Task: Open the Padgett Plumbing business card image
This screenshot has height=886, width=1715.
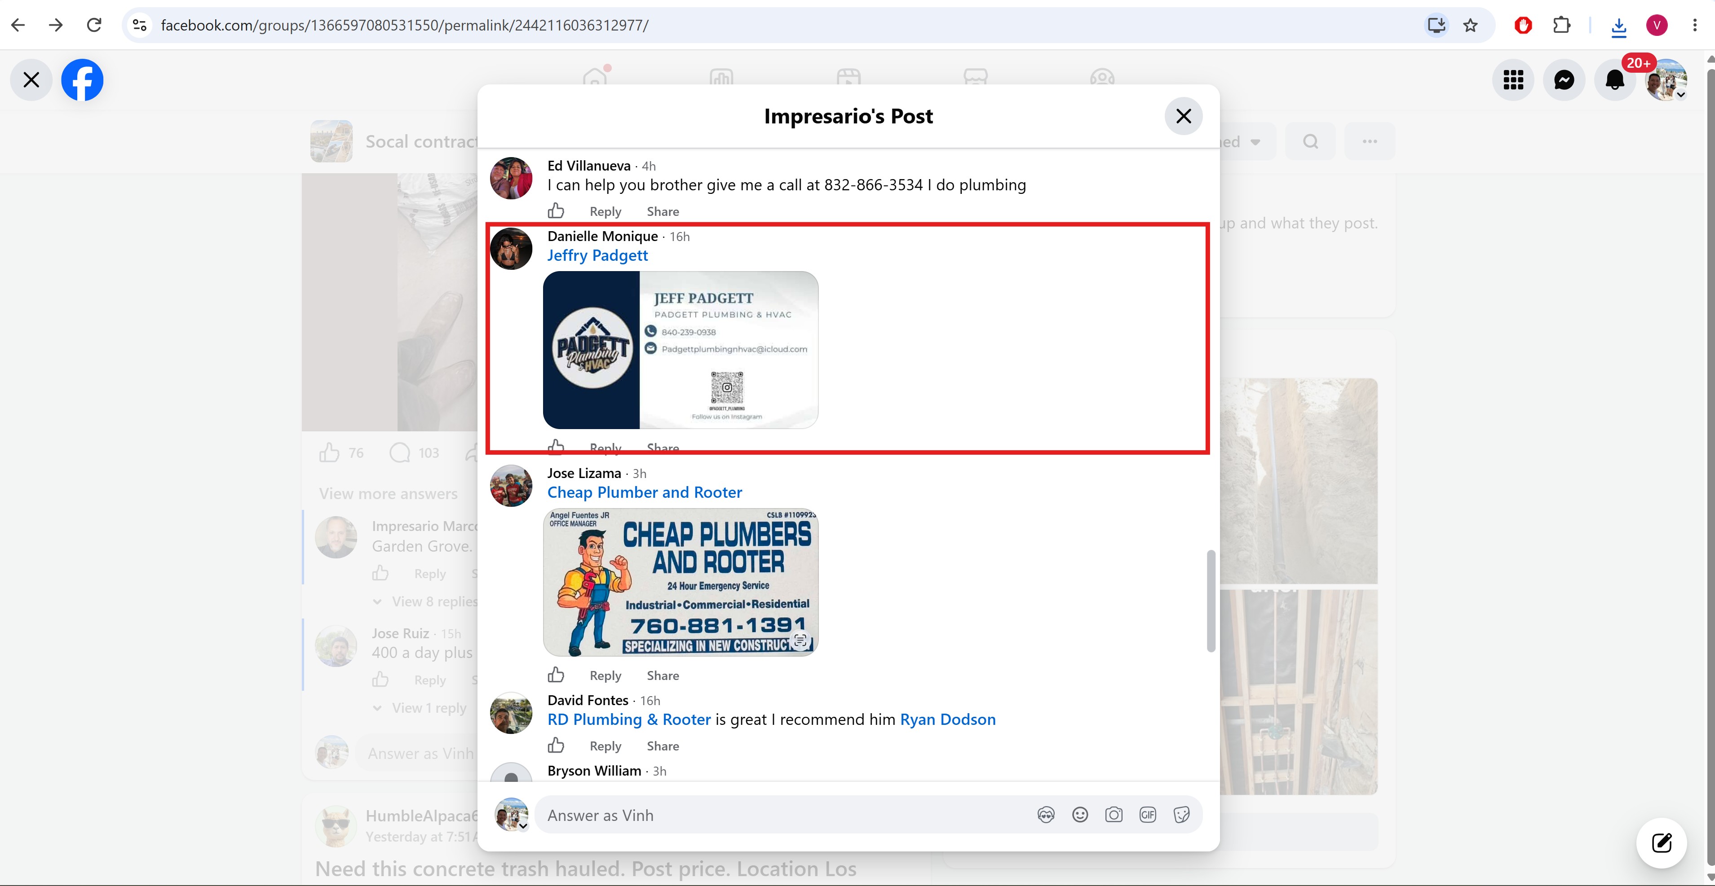Action: (681, 350)
